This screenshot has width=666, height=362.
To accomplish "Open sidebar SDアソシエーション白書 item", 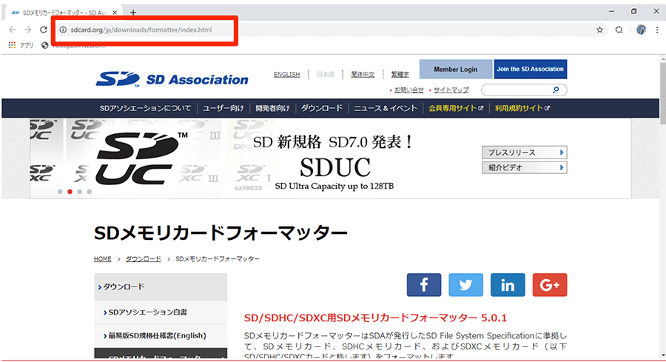I will pyautogui.click(x=161, y=312).
